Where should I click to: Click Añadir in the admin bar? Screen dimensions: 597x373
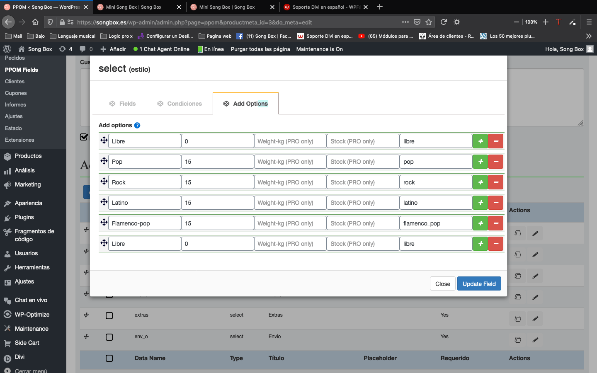coord(113,49)
